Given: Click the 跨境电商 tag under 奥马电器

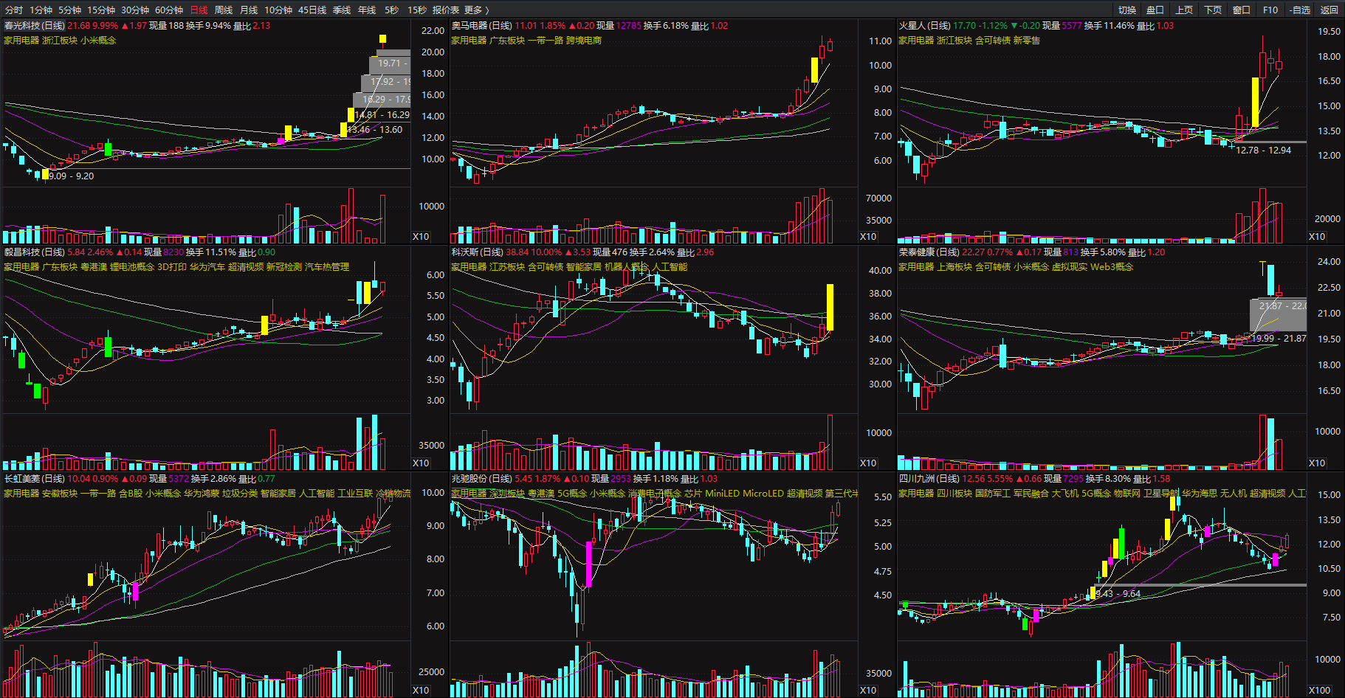Looking at the screenshot, I should click(584, 41).
